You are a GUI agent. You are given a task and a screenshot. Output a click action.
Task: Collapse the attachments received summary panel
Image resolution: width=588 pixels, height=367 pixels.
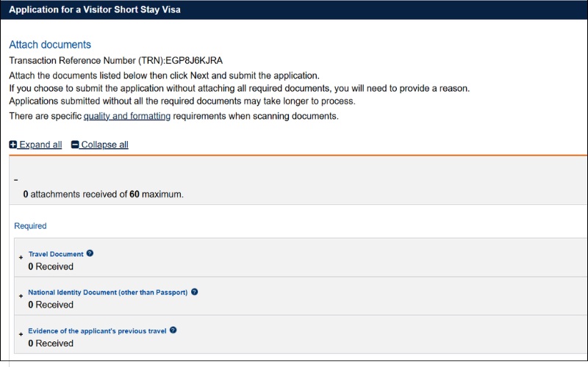[16, 180]
